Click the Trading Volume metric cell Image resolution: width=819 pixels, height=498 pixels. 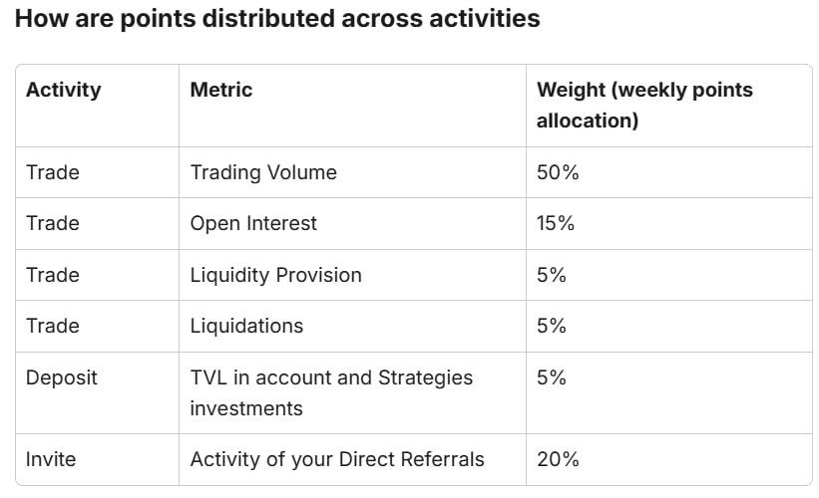coord(263,172)
